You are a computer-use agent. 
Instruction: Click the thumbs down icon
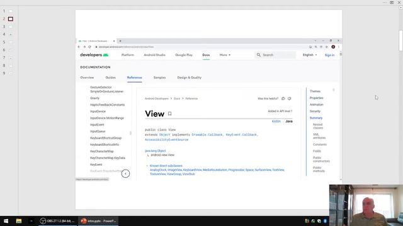point(290,99)
